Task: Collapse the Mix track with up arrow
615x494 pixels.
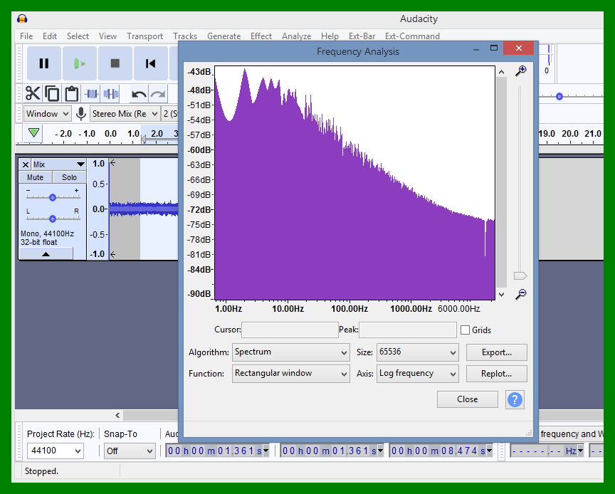Action: click(x=46, y=254)
